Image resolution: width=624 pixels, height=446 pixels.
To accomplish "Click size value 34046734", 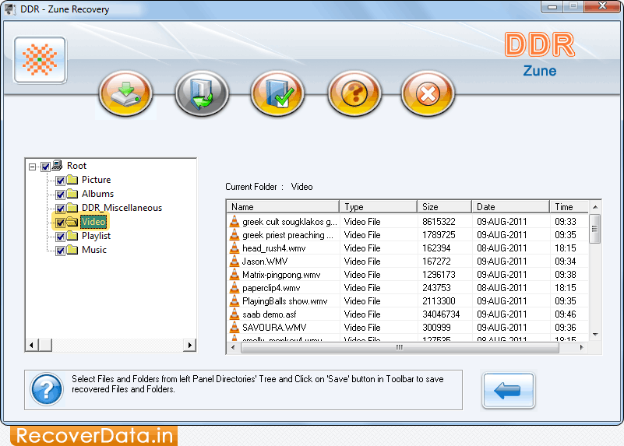I will pos(441,314).
